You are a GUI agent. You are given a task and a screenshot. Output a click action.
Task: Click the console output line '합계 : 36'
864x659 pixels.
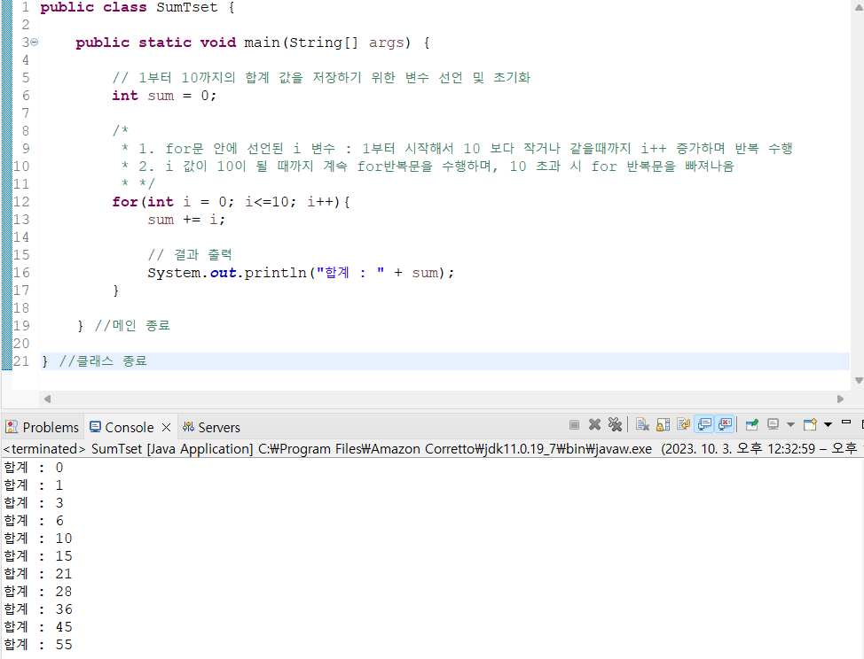pyautogui.click(x=38, y=609)
